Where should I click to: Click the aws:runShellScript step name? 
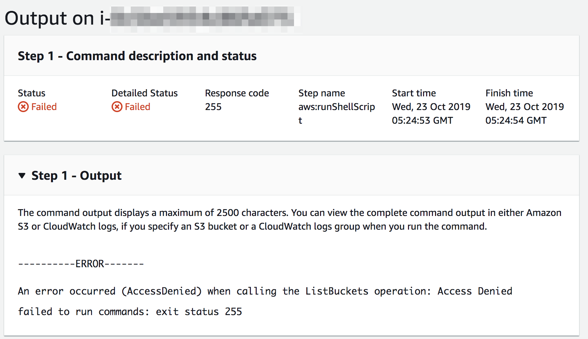(337, 113)
